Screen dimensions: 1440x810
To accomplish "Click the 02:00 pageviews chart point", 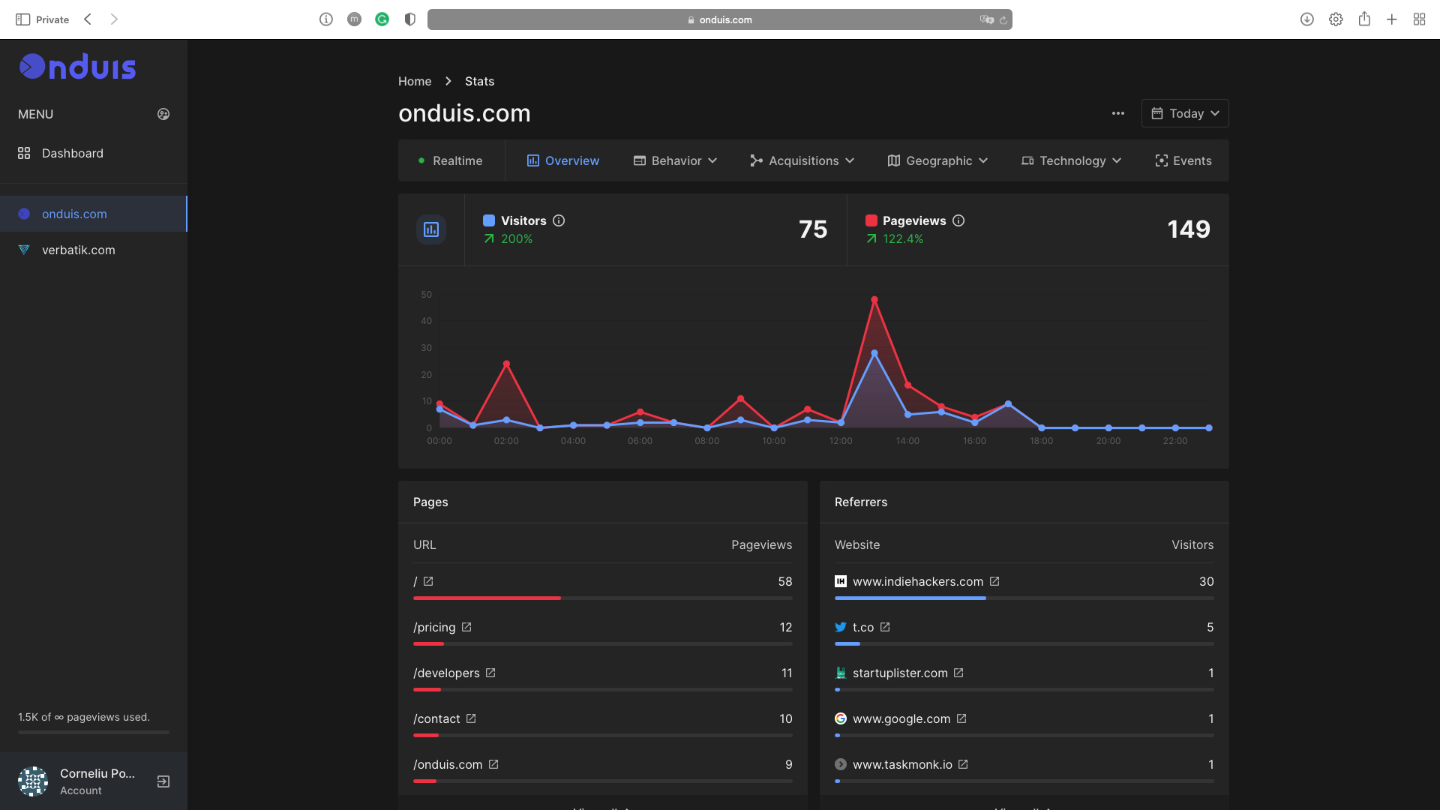I will click(506, 364).
